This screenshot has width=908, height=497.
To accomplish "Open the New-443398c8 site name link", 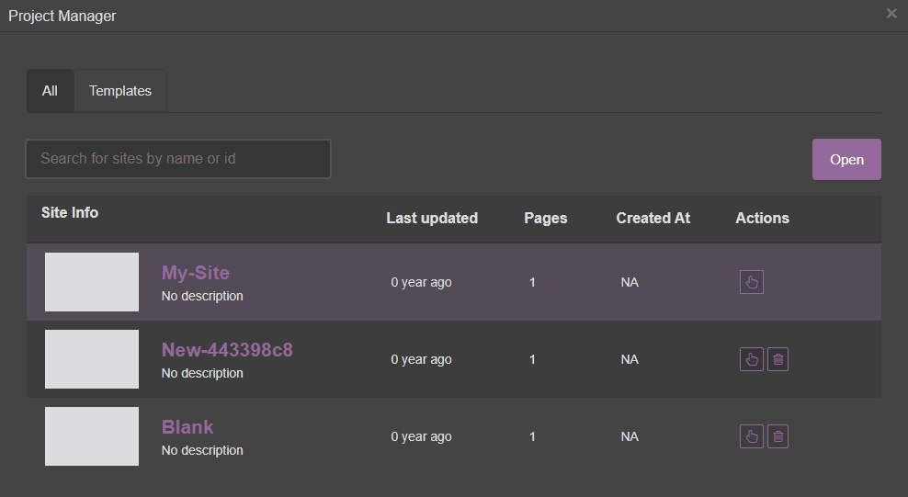I will (227, 350).
